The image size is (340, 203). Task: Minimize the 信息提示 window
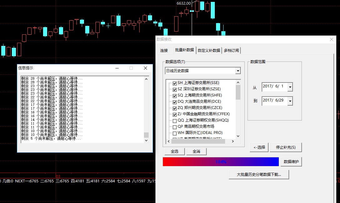117,68
